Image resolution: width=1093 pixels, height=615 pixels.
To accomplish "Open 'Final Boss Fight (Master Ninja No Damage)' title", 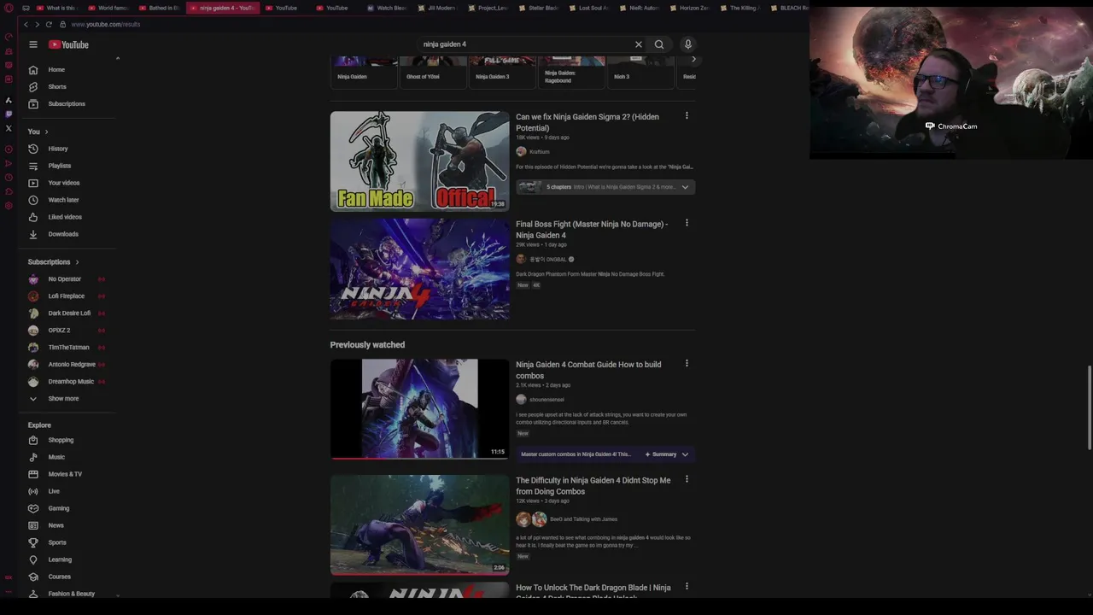I will [x=592, y=229].
